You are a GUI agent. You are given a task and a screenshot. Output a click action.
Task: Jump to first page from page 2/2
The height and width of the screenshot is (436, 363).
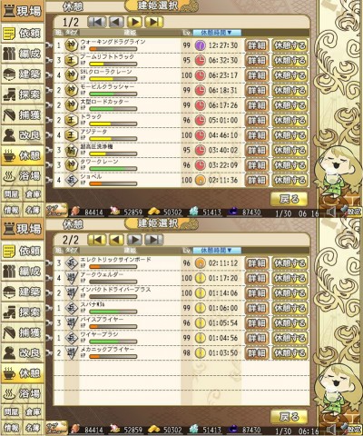pos(97,240)
